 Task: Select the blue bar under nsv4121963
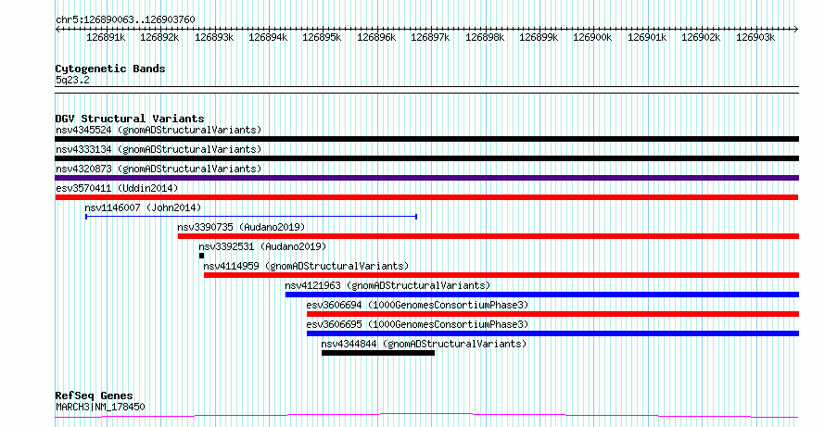(542, 295)
